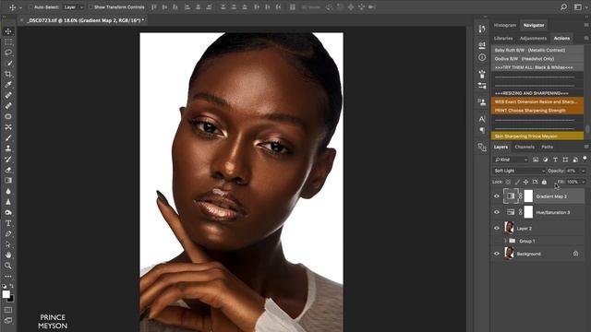Select the Crop tool

[8, 74]
